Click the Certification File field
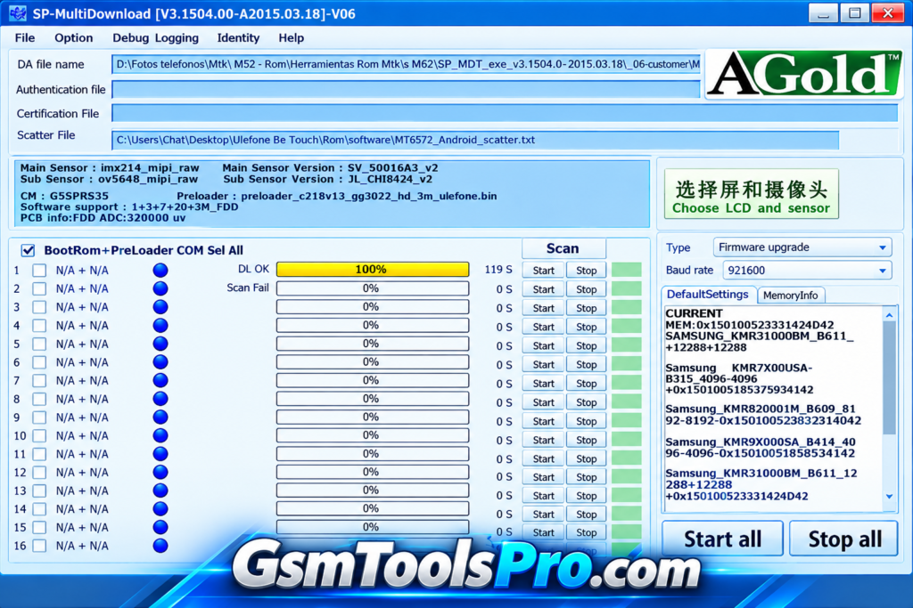Viewport: 913px width, 608px height. tap(505, 113)
